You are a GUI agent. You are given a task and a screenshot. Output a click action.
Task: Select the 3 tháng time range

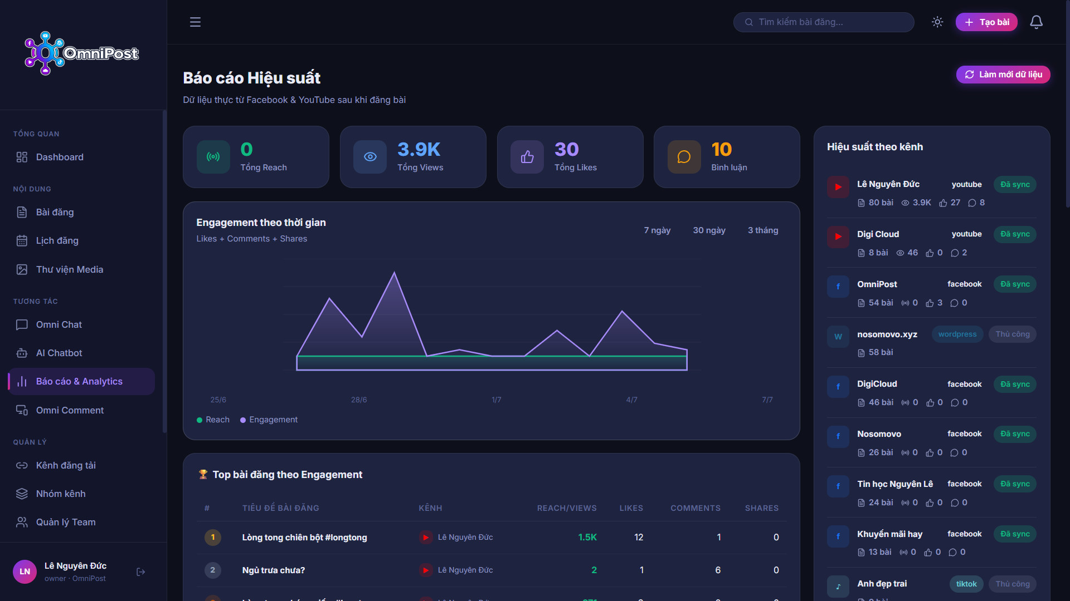click(x=763, y=230)
